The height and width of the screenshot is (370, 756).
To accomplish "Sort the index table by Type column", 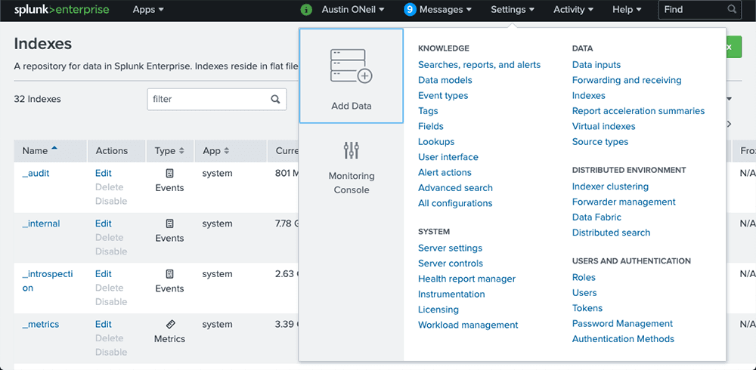I will tap(169, 151).
